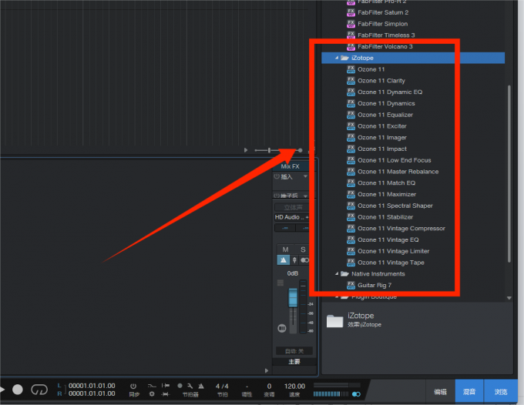Open the 浏览 (Browse) tab
This screenshot has width=524, height=405.
[x=501, y=392]
